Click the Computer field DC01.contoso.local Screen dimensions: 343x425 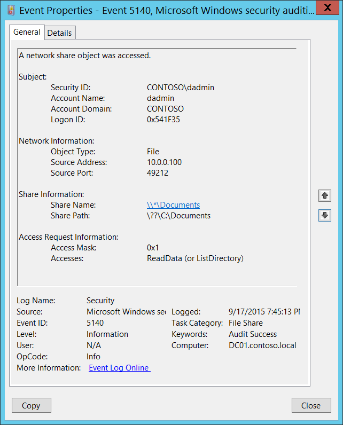click(x=262, y=345)
